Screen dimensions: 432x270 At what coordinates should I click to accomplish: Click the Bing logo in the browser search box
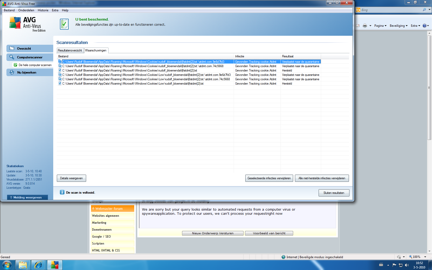tap(358, 10)
